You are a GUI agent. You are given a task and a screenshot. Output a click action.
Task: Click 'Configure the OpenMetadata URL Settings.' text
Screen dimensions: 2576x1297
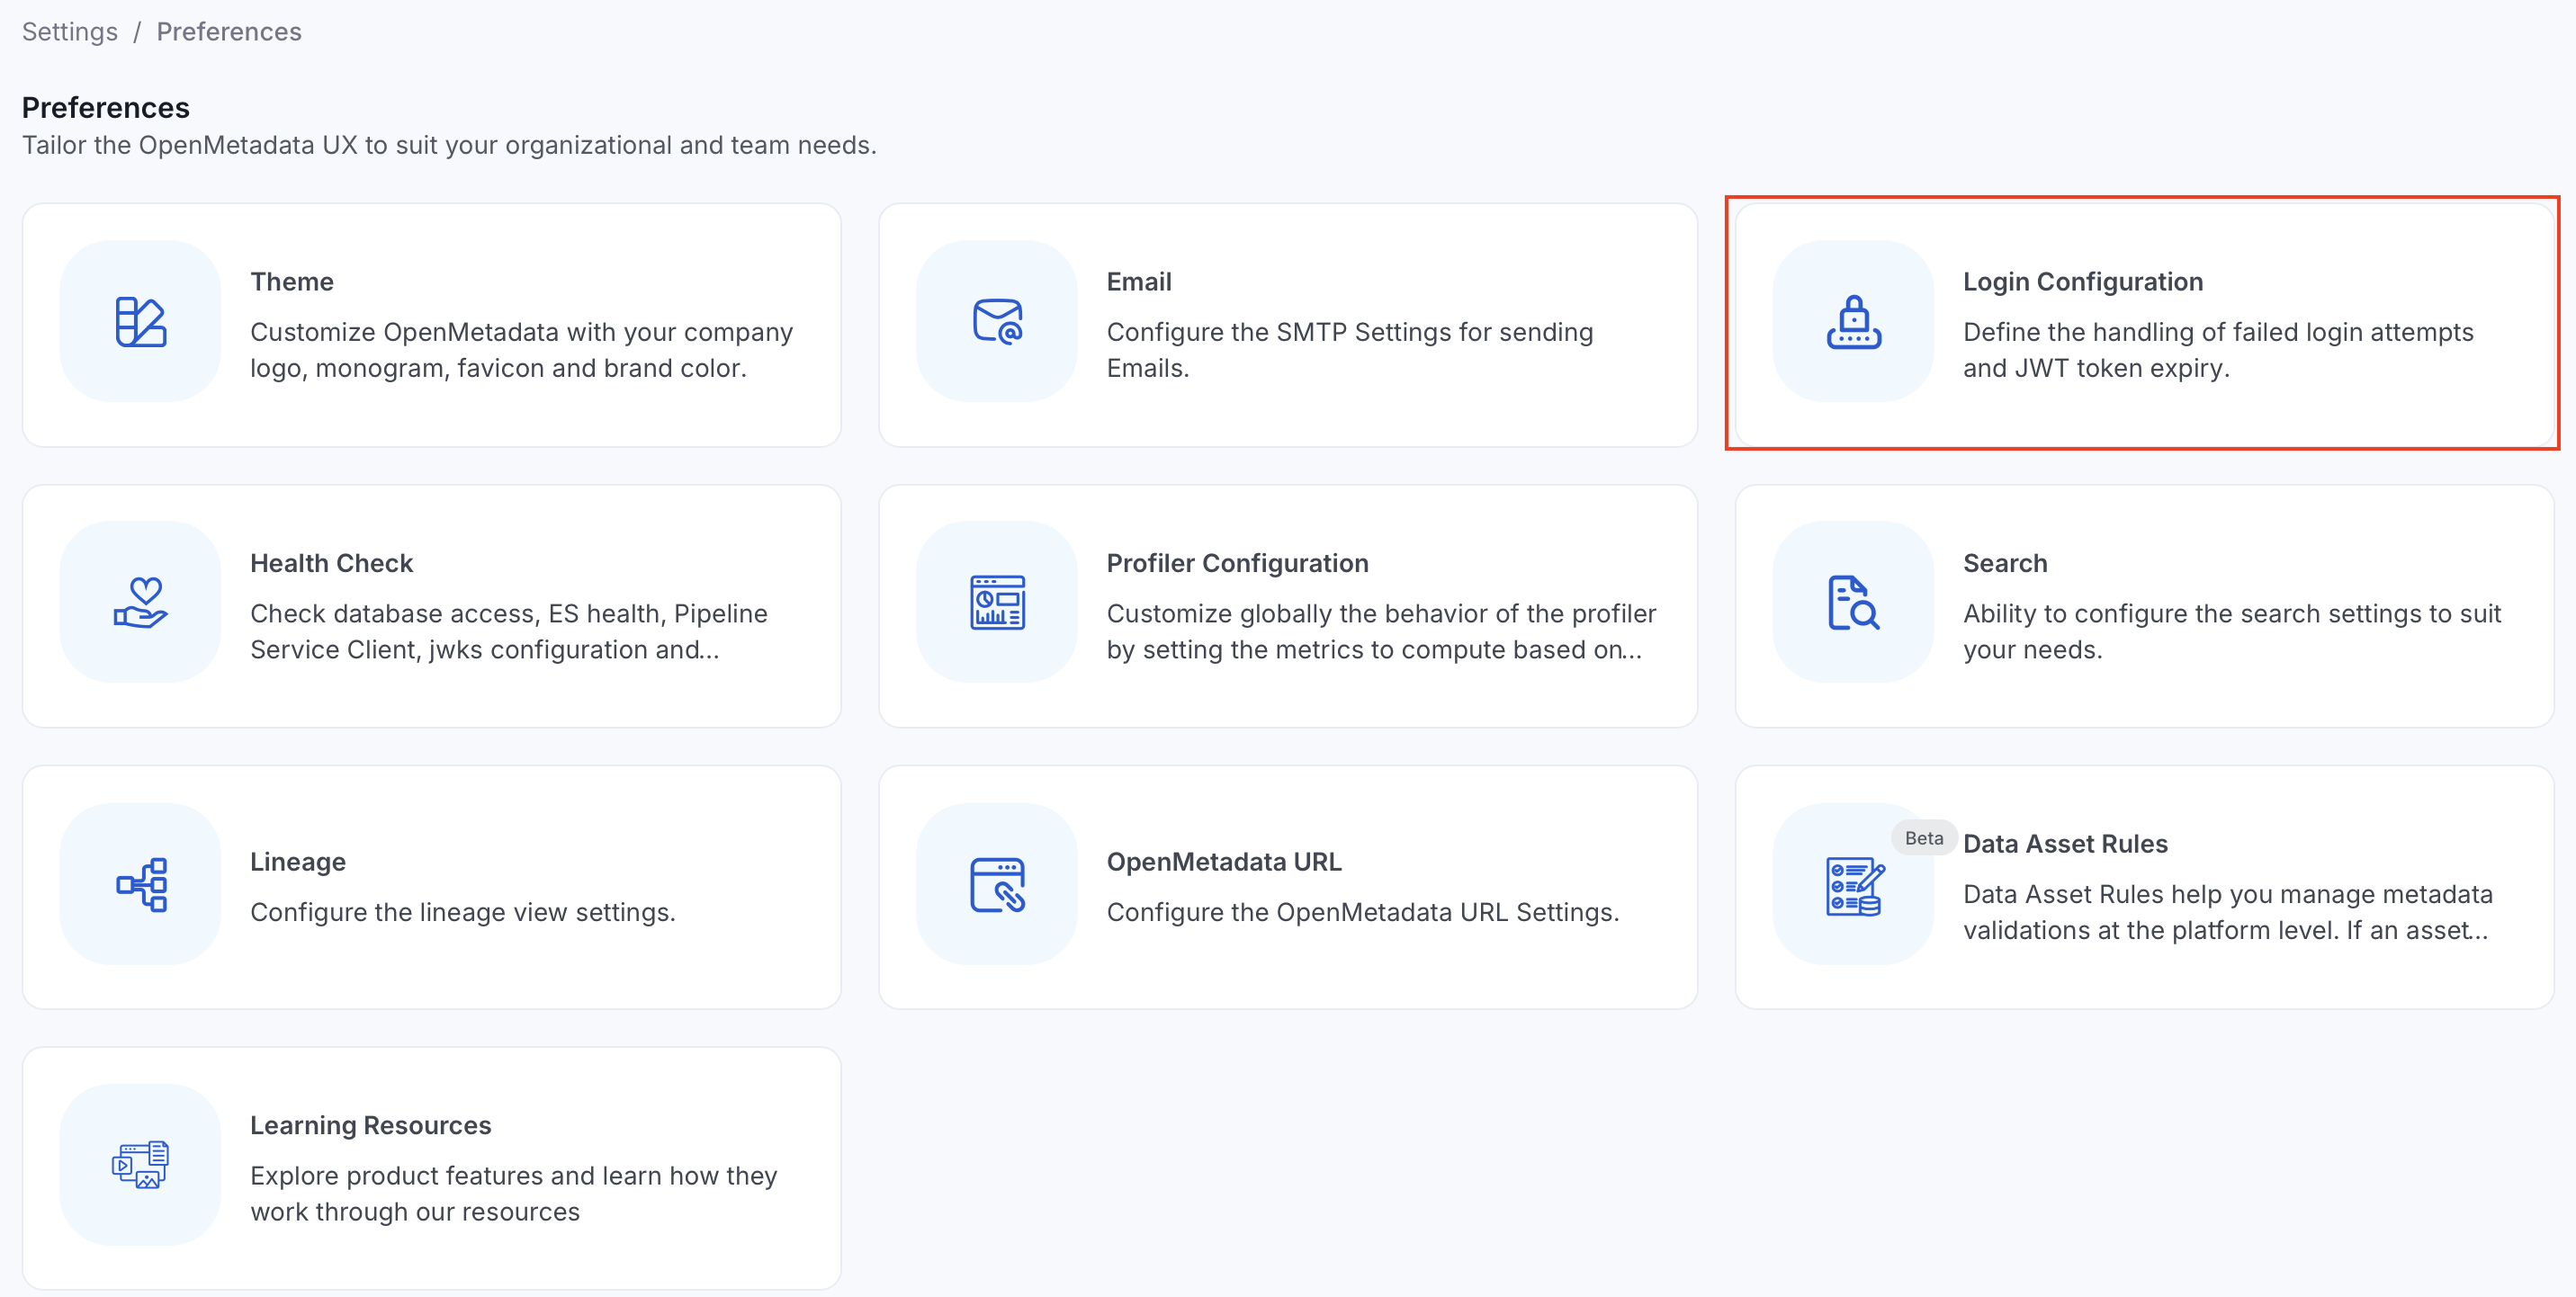pos(1363,913)
